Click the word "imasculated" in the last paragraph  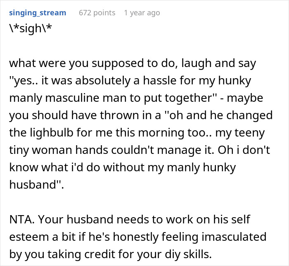(234, 237)
